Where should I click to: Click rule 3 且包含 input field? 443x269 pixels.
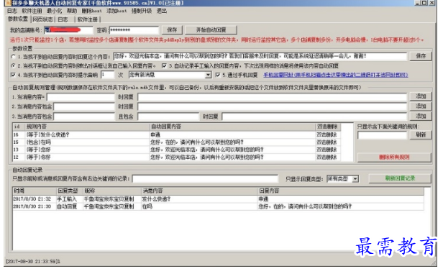pos(168,117)
